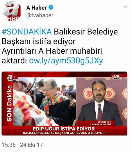Visit the @tvahaber handle

tap(40, 15)
